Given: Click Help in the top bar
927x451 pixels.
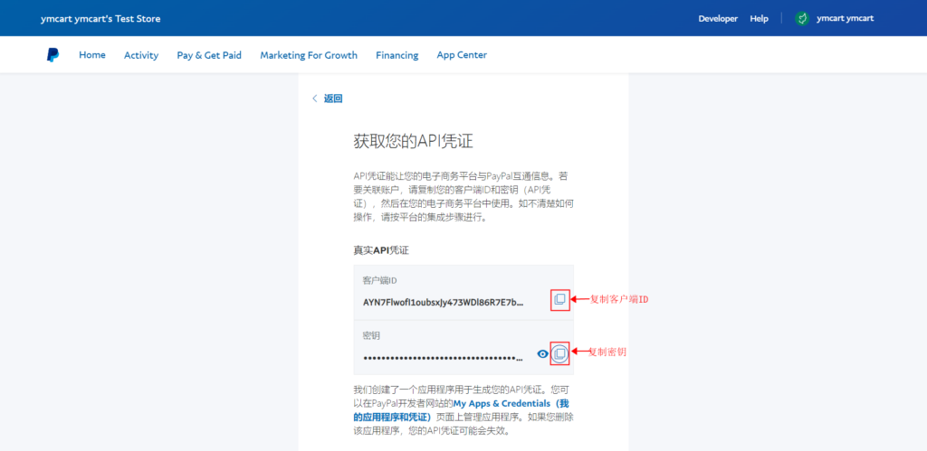Looking at the screenshot, I should [759, 18].
